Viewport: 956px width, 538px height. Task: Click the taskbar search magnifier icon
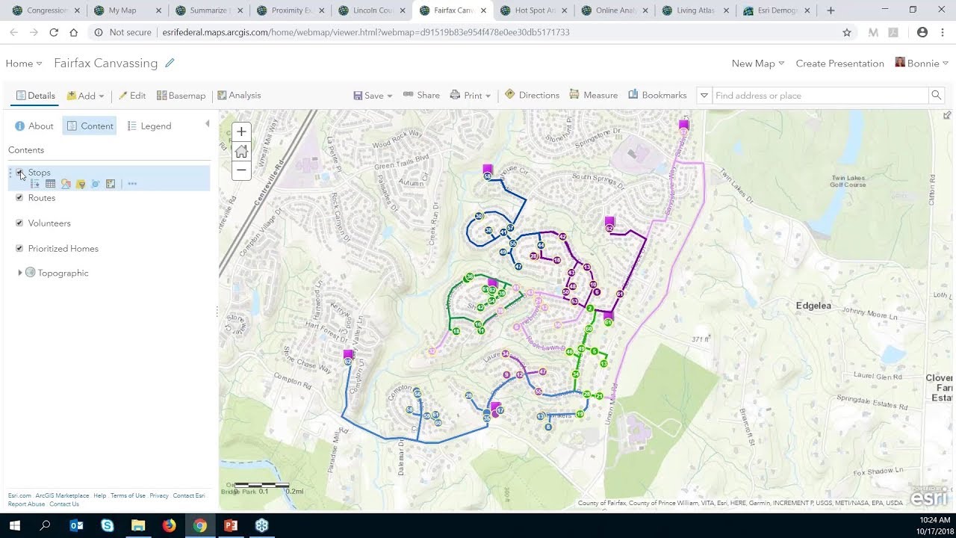(45, 525)
